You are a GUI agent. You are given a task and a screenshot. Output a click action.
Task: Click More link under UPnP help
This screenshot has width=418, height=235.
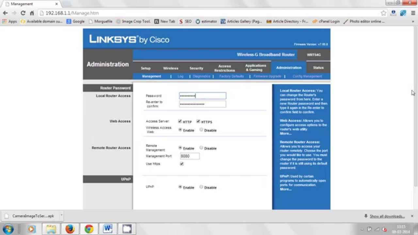[x=285, y=189]
